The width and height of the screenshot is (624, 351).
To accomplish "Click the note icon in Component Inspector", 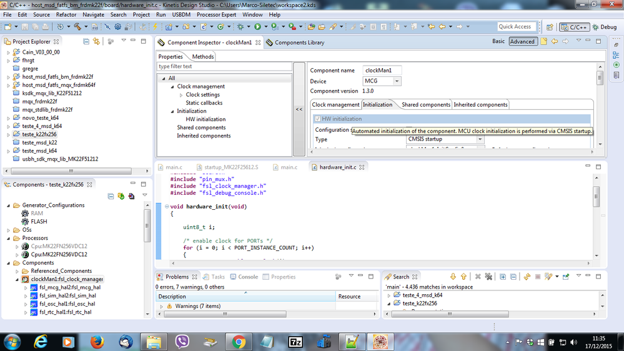I will pos(543,41).
